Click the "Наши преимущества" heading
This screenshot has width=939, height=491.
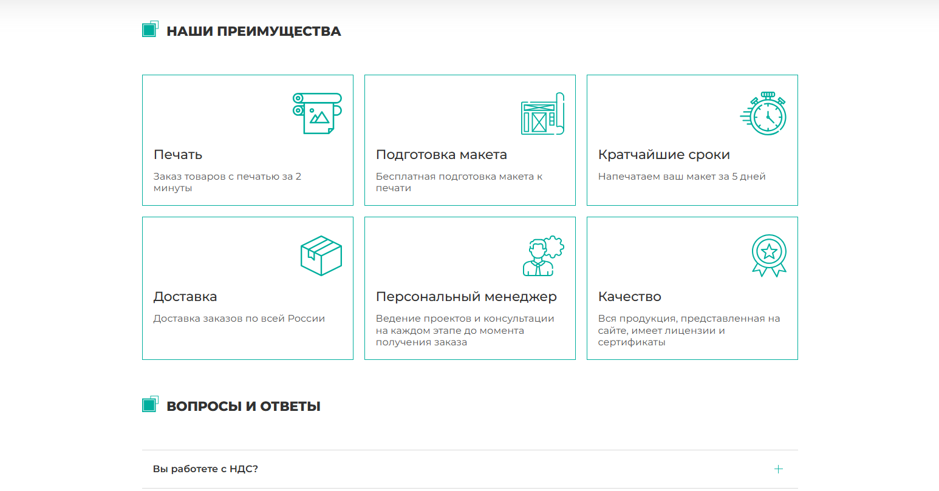coord(254,32)
